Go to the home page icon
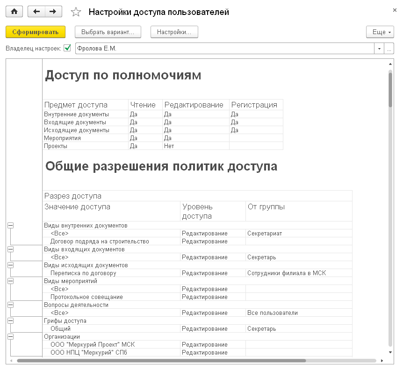Image resolution: width=403 pixels, height=370 pixels. point(14,12)
